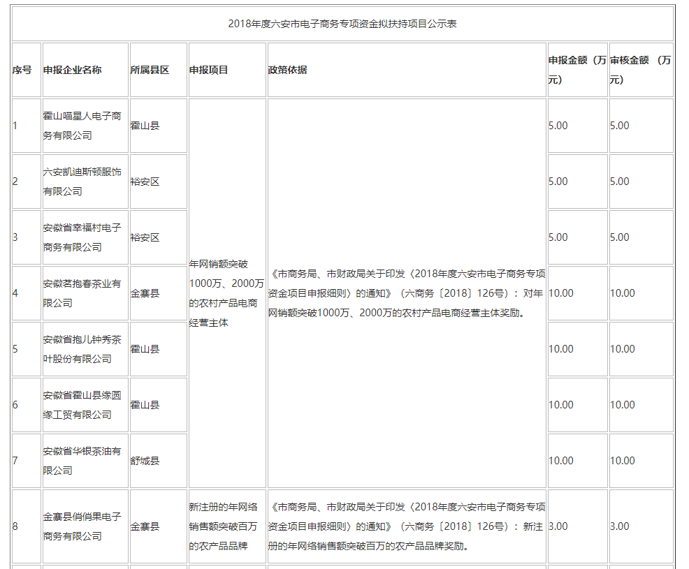689x569 pixels.
Task: Select 审核金额 5.00 for 六安凯迪斯顿服饰
Action: click(620, 182)
